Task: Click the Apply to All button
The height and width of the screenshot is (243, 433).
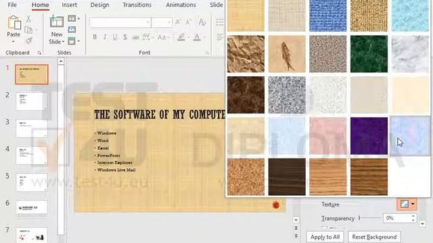Action: (x=325, y=237)
